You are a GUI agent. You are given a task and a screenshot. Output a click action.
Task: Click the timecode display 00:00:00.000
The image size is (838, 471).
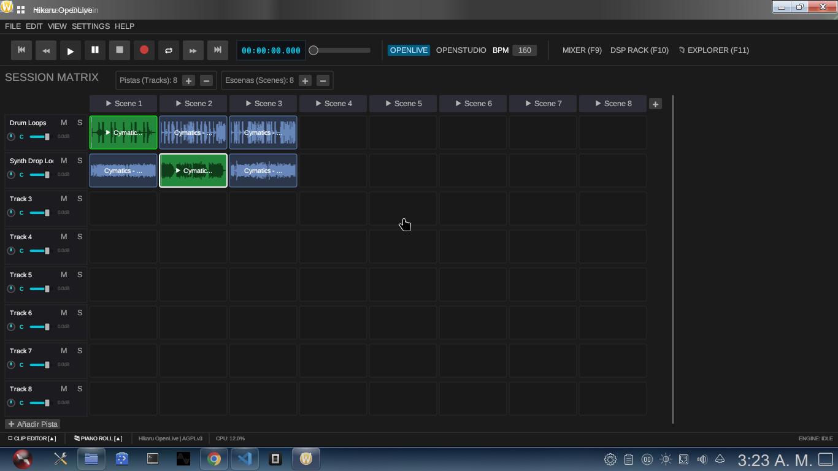point(271,50)
